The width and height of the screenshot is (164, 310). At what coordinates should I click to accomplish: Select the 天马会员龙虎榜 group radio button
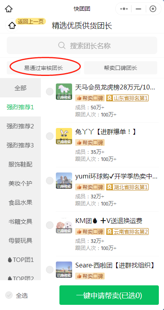coord(50,92)
